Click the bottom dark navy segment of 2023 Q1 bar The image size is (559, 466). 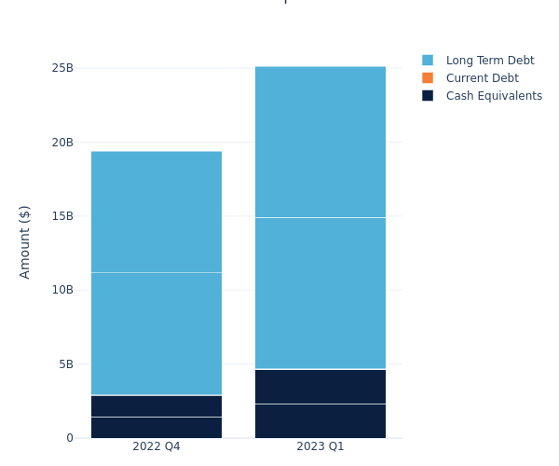(320, 420)
